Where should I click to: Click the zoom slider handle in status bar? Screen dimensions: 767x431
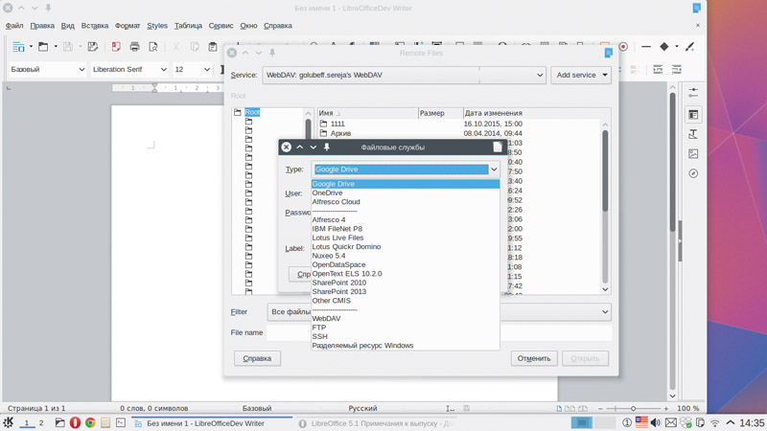(633, 408)
